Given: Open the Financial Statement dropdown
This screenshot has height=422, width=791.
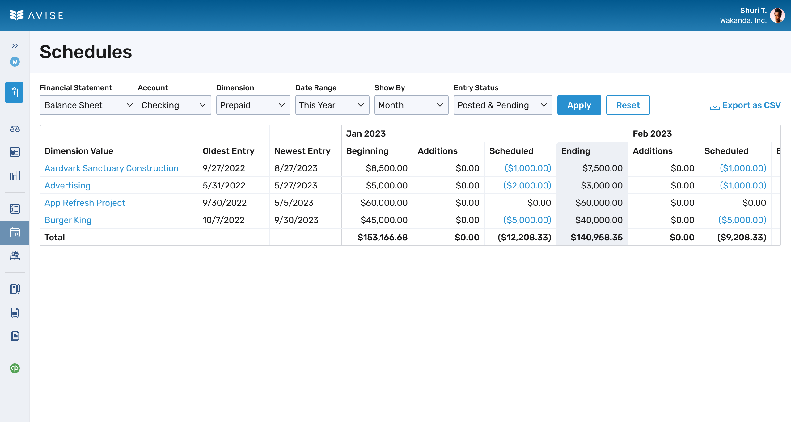Looking at the screenshot, I should click(89, 105).
